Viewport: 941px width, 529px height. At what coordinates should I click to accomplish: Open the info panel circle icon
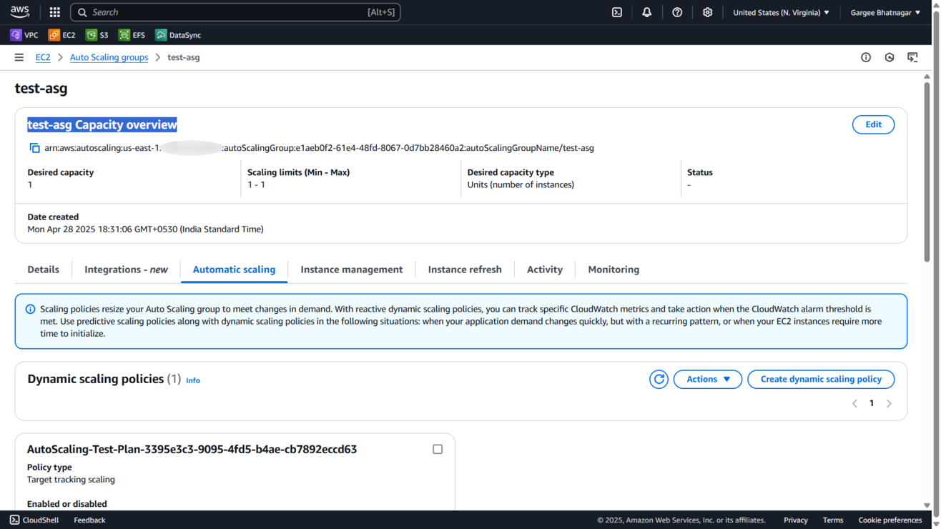(866, 57)
